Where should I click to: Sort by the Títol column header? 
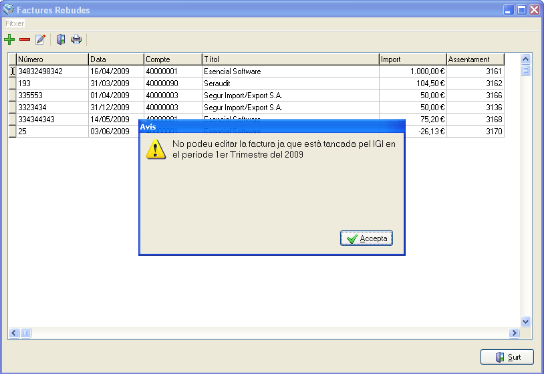coord(291,59)
